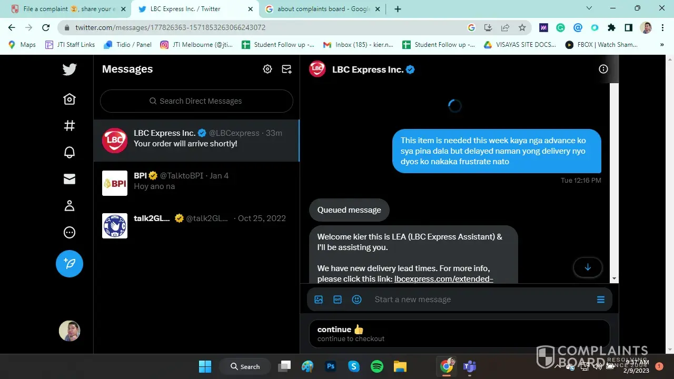Screen dimensions: 674x379
Task: Open the Profile icon in sidebar
Action: pyautogui.click(x=70, y=206)
